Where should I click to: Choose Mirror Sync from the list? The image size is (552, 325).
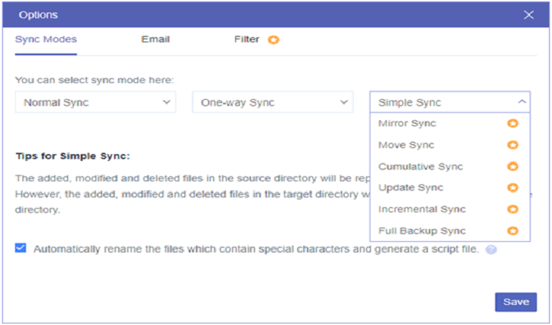[x=408, y=123]
